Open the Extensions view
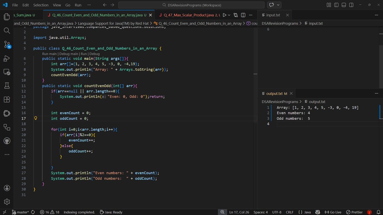Image resolution: width=383 pixels, height=215 pixels. (7, 99)
